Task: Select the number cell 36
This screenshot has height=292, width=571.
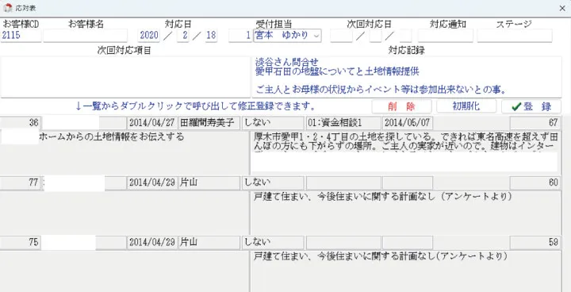Action: tap(21, 123)
